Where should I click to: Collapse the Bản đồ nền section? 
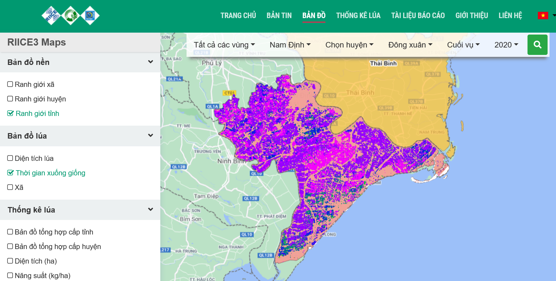pyautogui.click(x=150, y=62)
